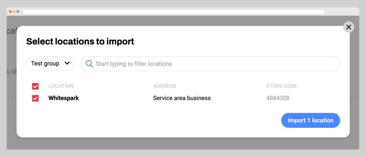Click the red window close dot

(x=10, y=11)
